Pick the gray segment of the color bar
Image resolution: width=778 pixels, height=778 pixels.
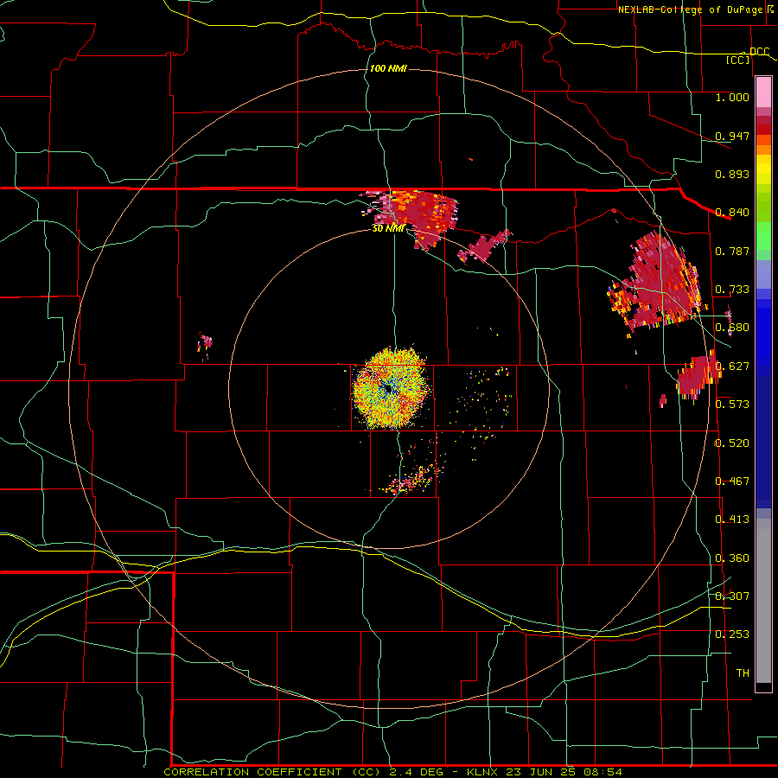(763, 601)
